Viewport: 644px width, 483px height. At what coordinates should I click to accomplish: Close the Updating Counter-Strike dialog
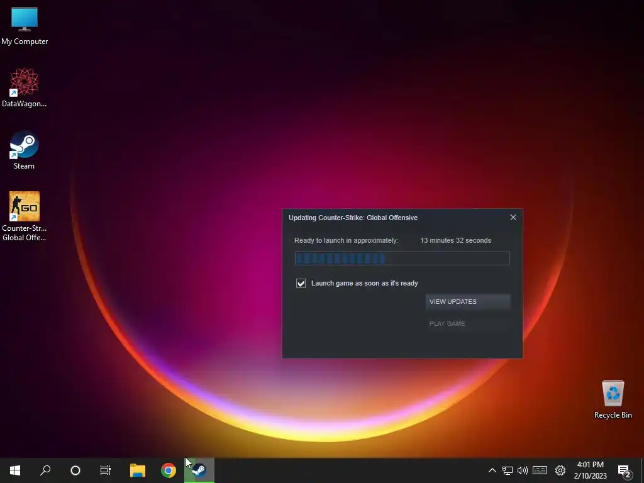513,217
